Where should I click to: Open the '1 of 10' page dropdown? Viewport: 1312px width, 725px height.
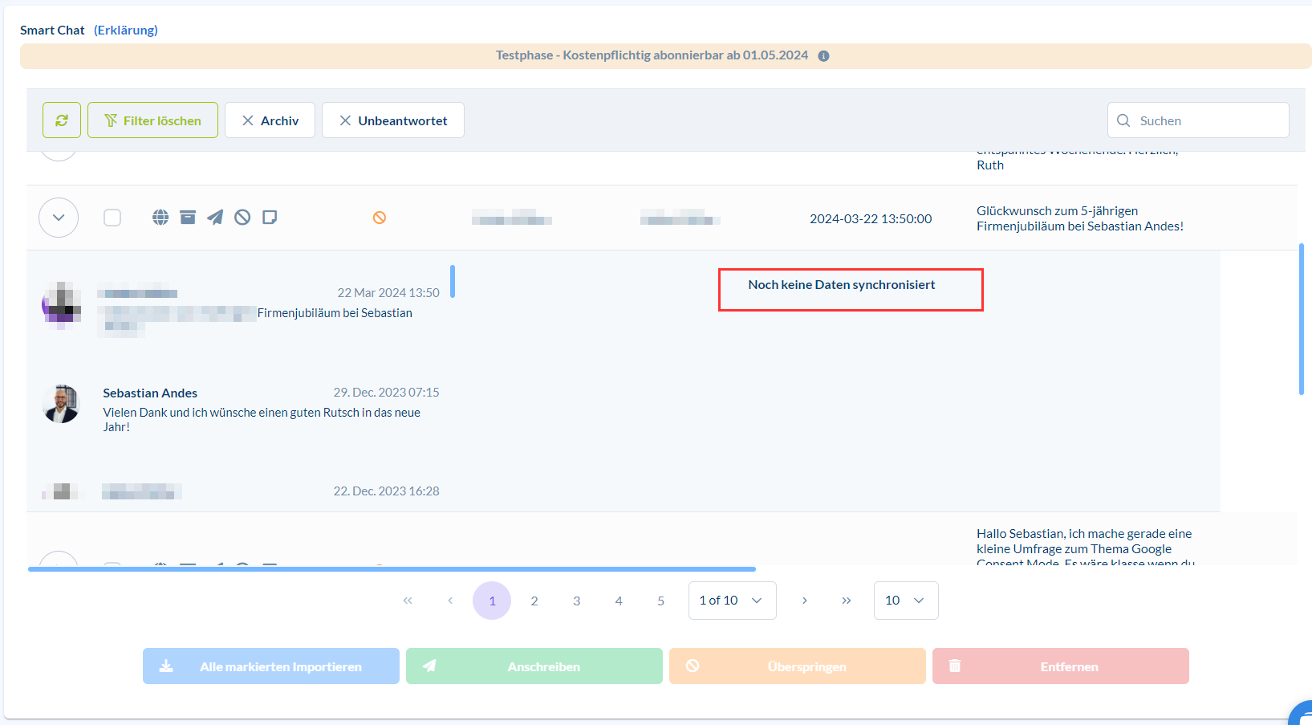tap(732, 601)
